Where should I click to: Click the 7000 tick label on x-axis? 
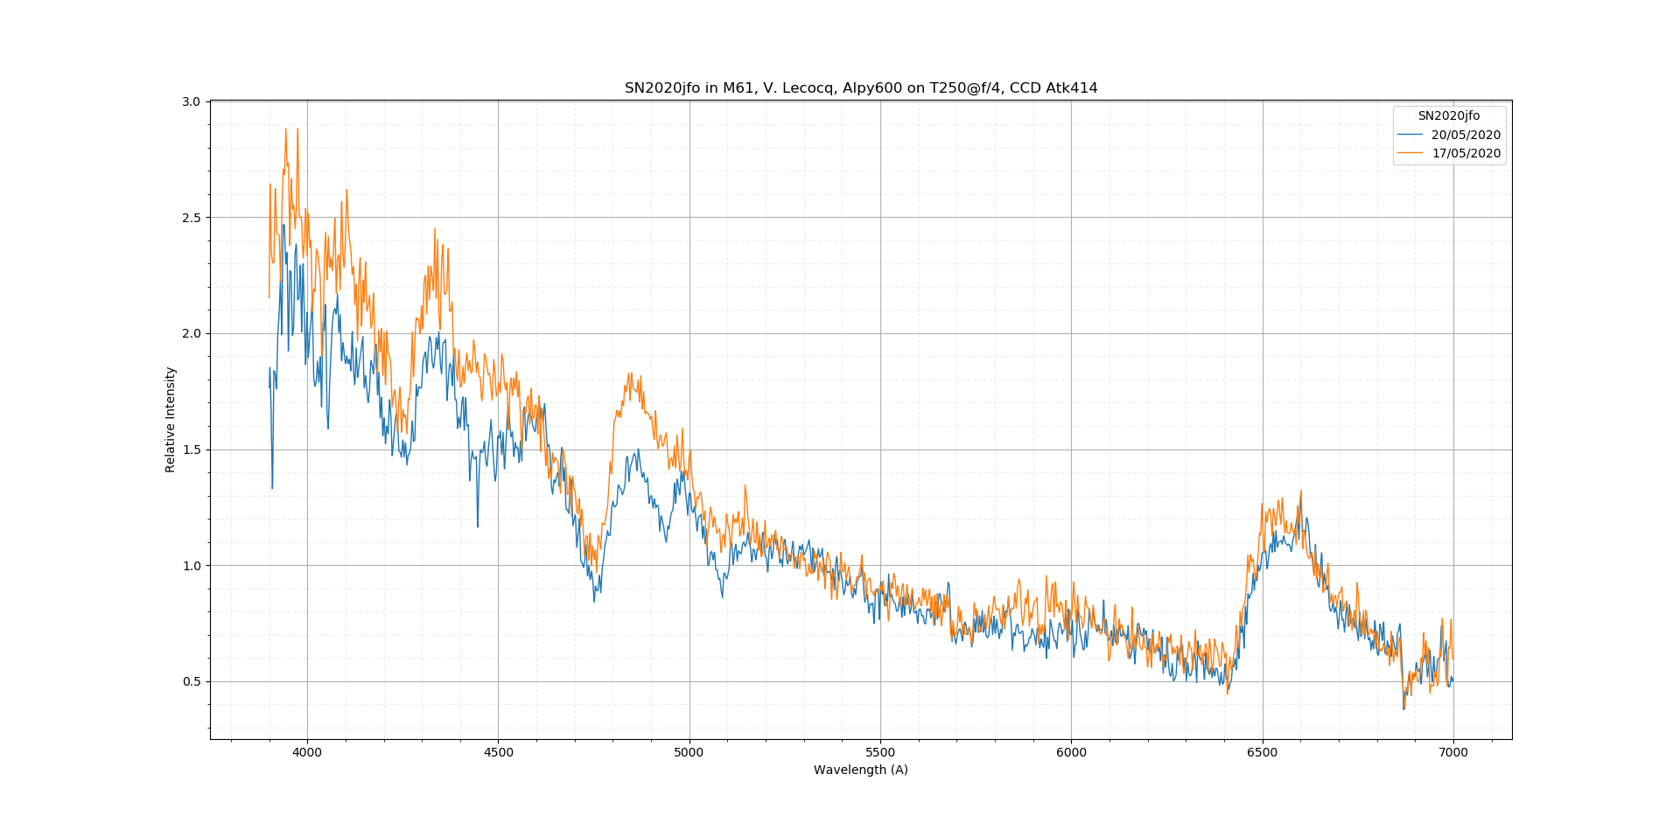[1453, 752]
